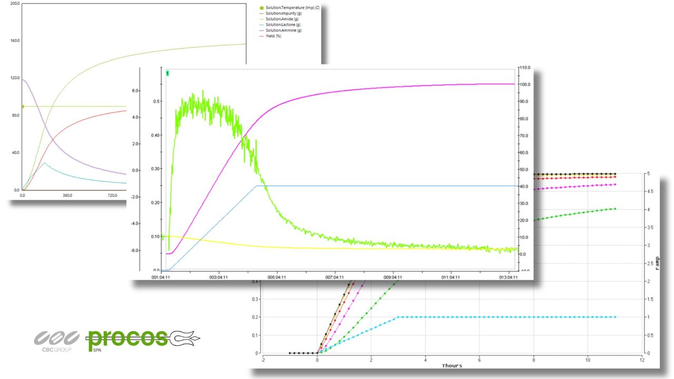Click the 160.0 axis label on left chart
Image resolution: width=674 pixels, height=379 pixels.
click(x=15, y=41)
